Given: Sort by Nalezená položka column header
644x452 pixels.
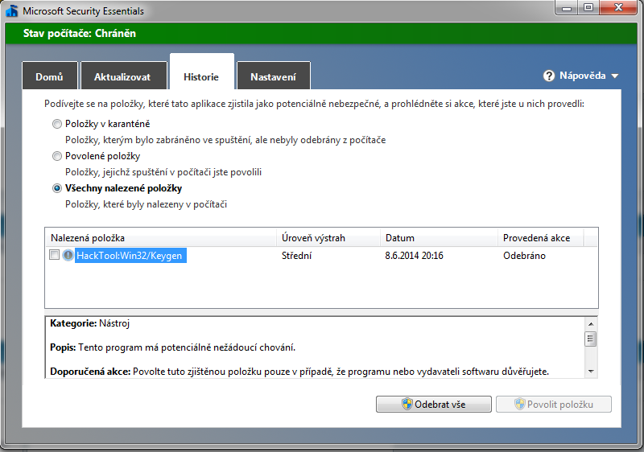Looking at the screenshot, I should 161,238.
